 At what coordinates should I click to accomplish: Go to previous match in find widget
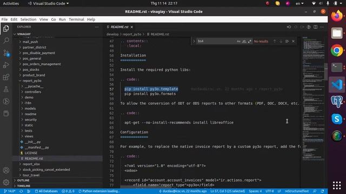(x=275, y=41)
